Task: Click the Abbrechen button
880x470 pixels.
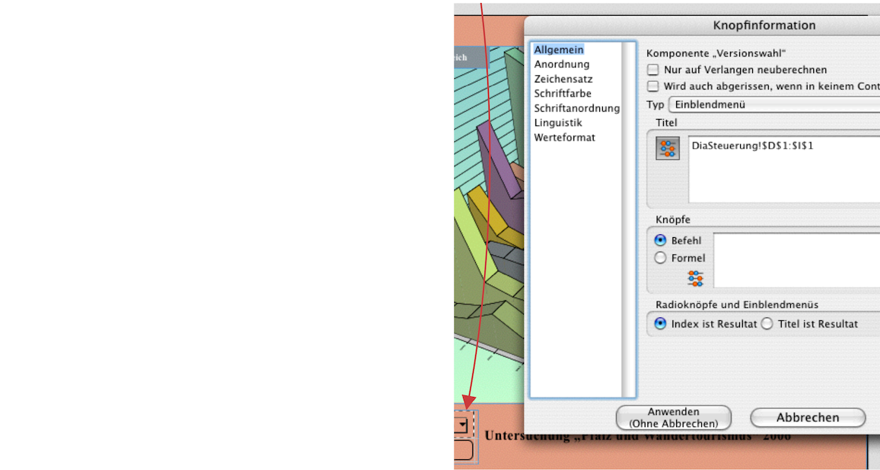Action: tap(808, 418)
